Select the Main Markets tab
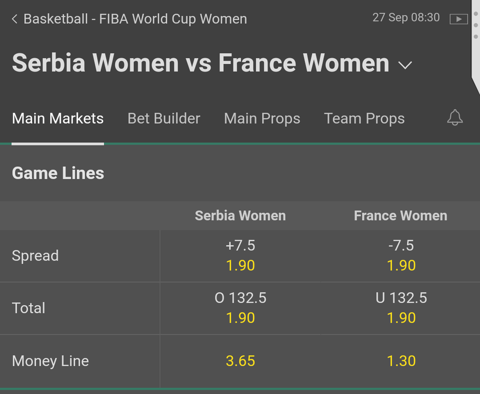The height and width of the screenshot is (394, 480). pyautogui.click(x=58, y=118)
